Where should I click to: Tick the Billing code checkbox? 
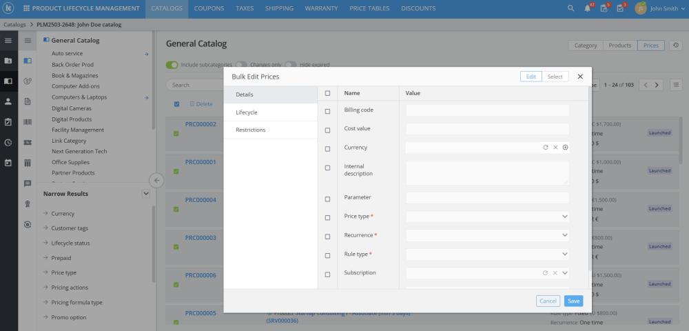pyautogui.click(x=327, y=112)
